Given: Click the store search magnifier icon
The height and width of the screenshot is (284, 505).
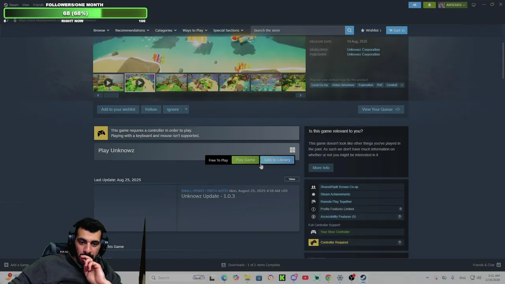Looking at the screenshot, I should coord(349,30).
